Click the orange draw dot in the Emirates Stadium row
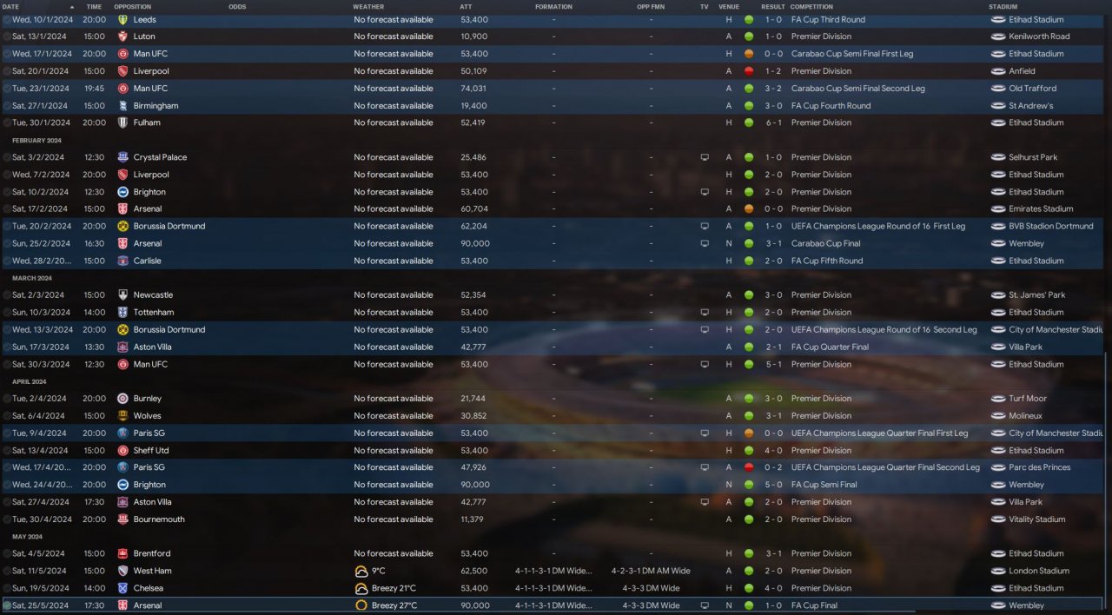The image size is (1112, 615). coord(749,209)
